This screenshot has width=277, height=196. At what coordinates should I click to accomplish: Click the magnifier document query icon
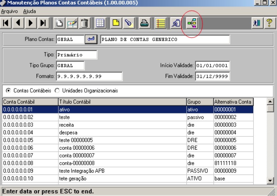pos(176,23)
